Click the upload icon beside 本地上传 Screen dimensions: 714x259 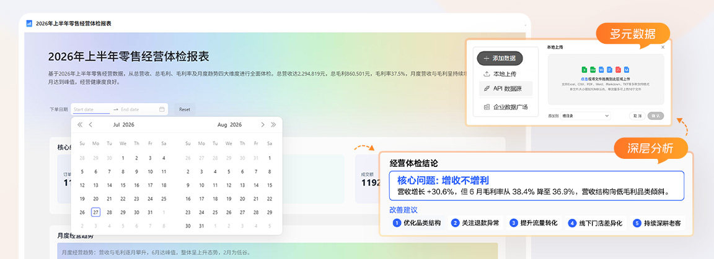coord(487,74)
